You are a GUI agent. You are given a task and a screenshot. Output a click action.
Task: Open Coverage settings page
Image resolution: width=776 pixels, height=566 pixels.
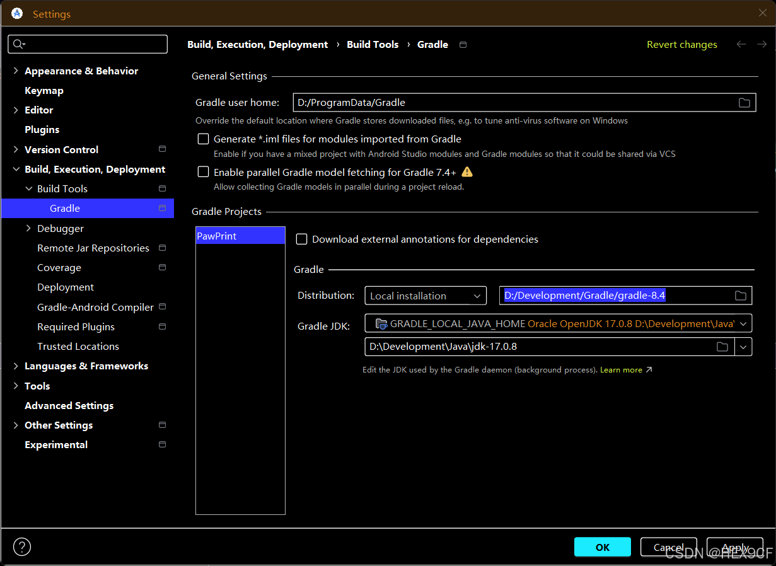click(59, 267)
